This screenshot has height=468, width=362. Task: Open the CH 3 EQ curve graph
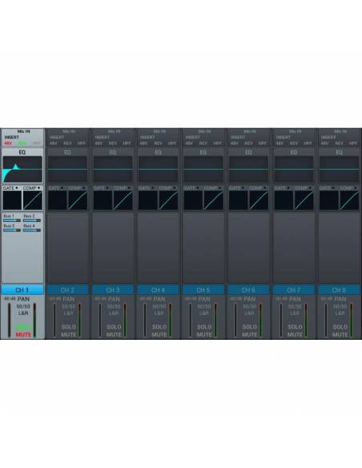113,169
